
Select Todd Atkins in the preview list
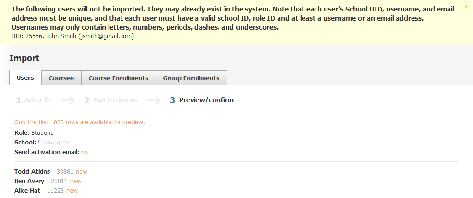32,172
